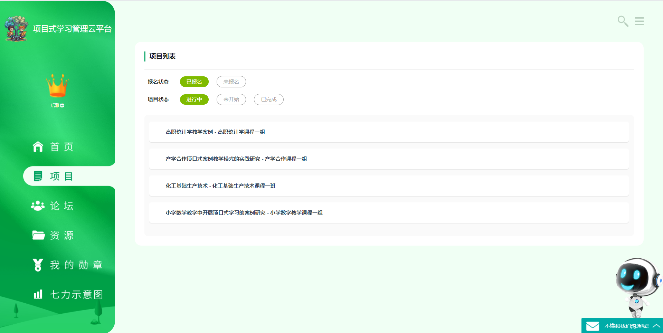The width and height of the screenshot is (663, 333).
Task: Click the platform logo image
Action: point(16,29)
